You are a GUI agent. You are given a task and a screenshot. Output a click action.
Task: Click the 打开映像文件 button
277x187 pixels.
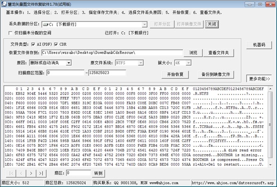[189, 24]
